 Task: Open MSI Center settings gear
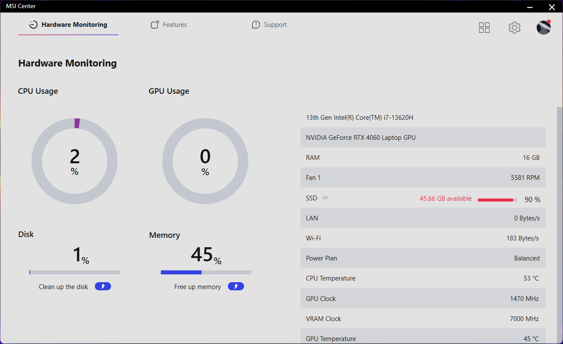[514, 28]
